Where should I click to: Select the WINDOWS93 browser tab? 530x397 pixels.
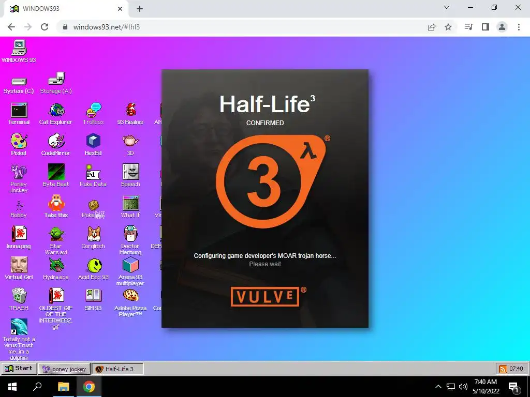(x=66, y=9)
